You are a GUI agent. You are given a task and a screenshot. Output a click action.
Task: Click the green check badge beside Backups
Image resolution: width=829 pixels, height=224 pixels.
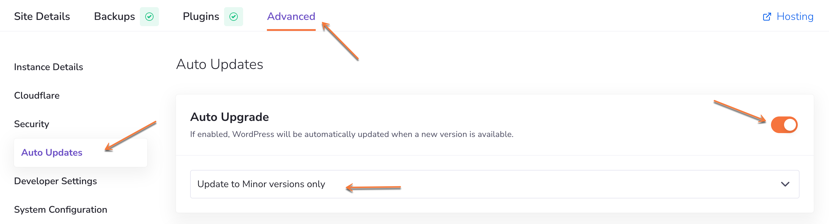(149, 17)
